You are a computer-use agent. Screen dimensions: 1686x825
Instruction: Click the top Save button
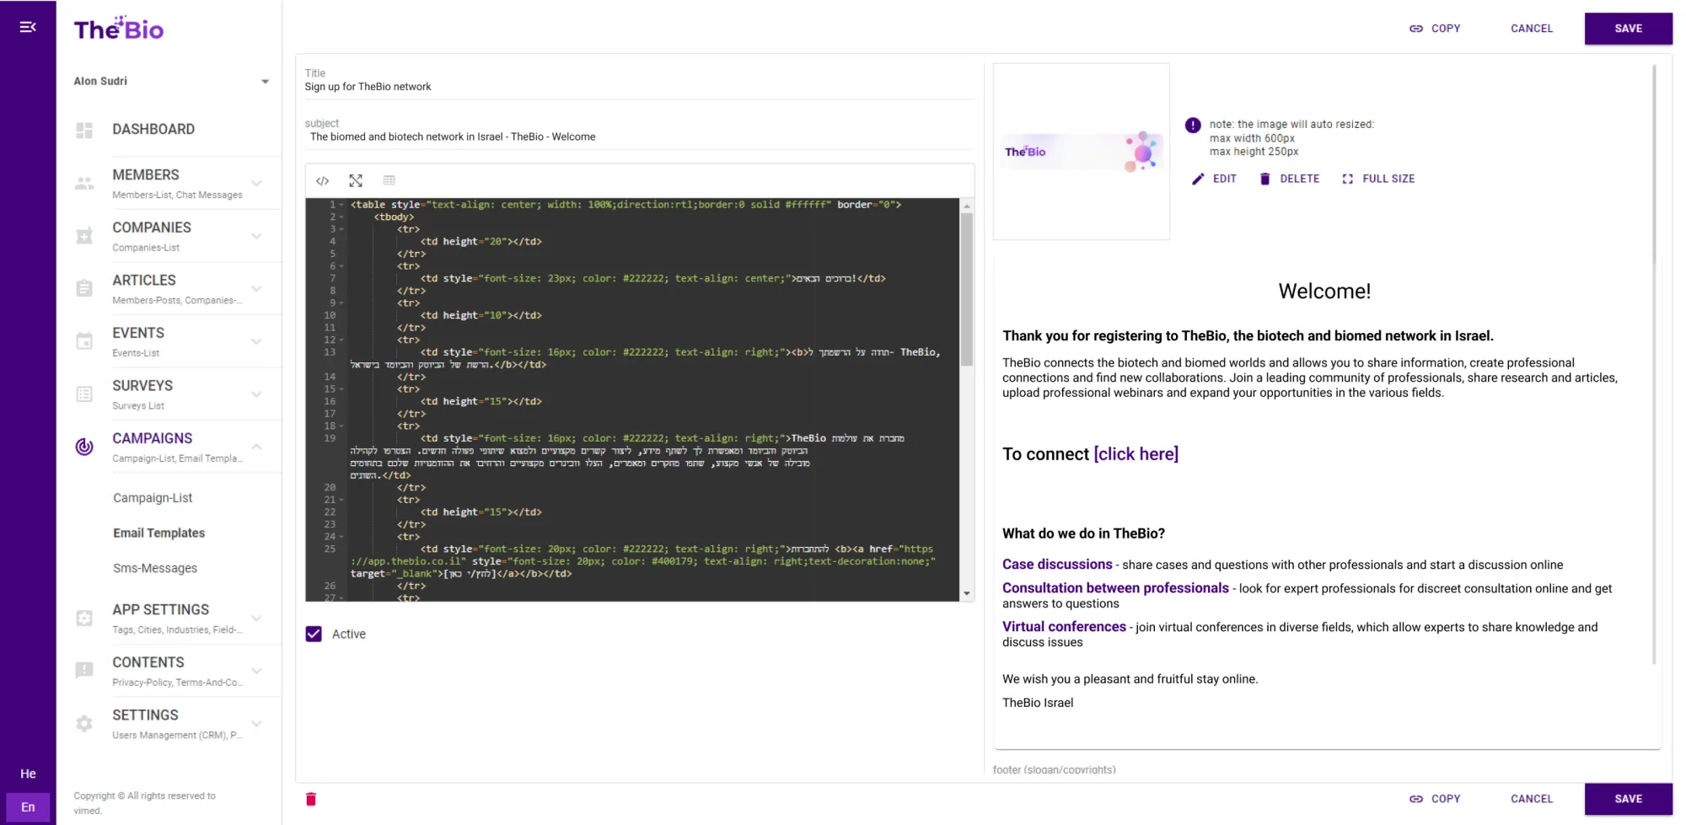[x=1628, y=29]
